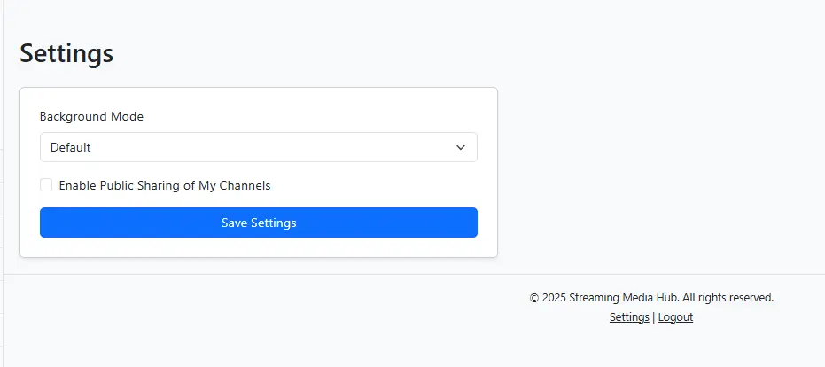Open the Background Mode dropdown
Viewport: 825px width, 367px height.
coord(259,147)
